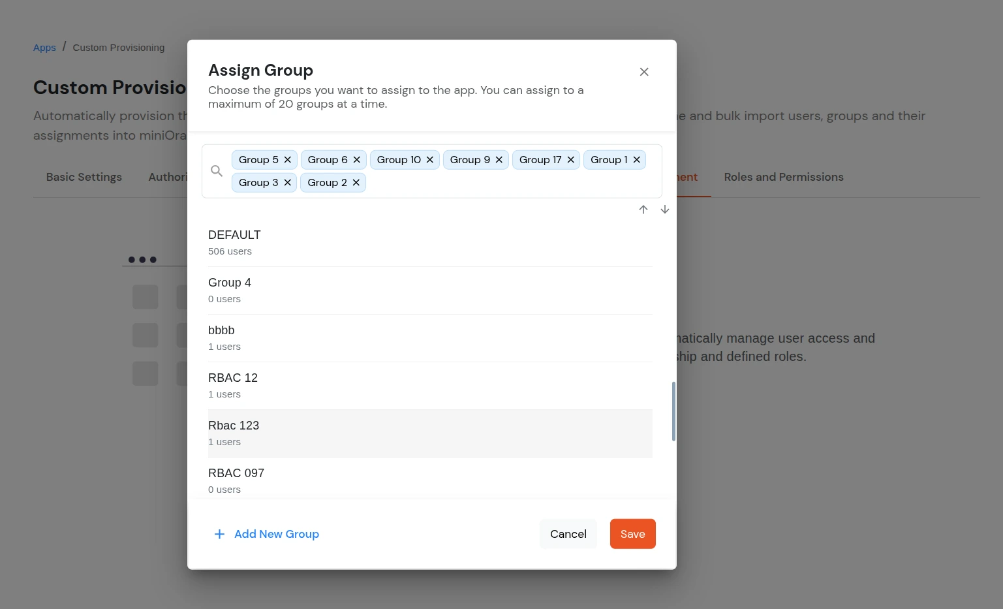Switch to the Basic Settings tab
Viewport: 1003px width, 609px height.
pos(84,177)
